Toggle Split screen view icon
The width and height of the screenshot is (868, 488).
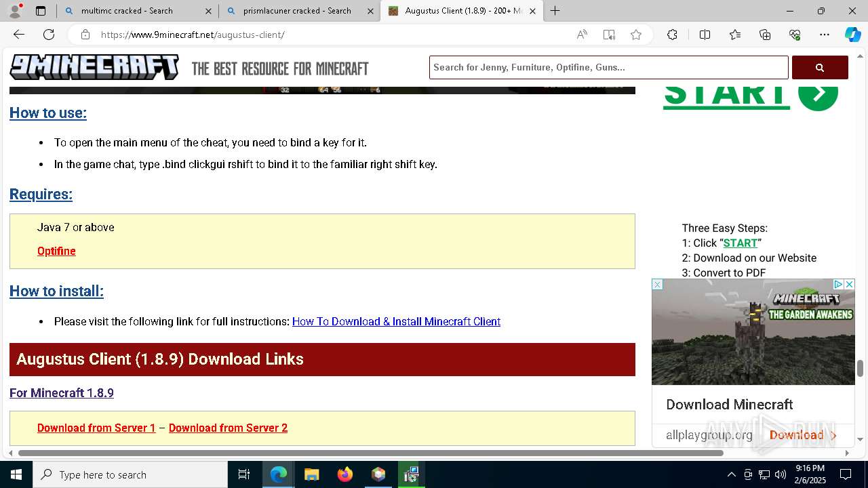[705, 35]
